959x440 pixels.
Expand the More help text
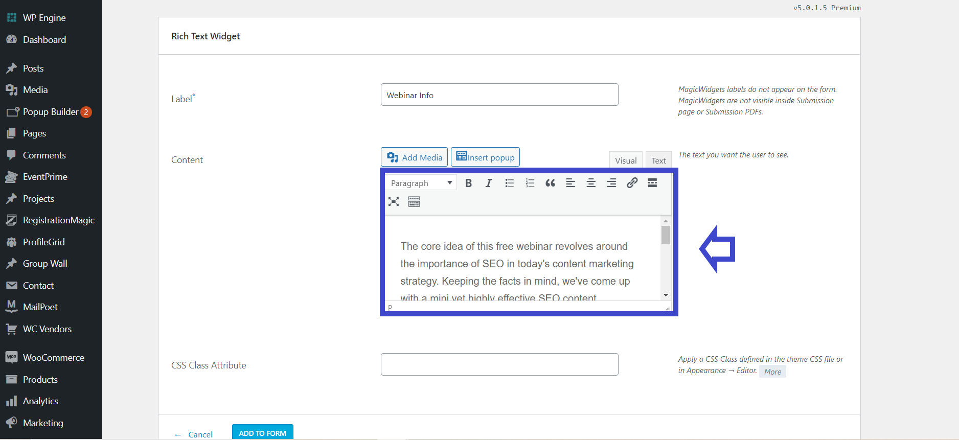(772, 372)
